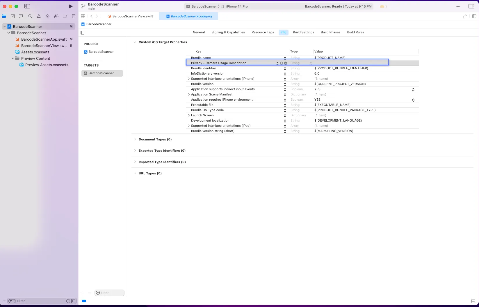479x307 pixels.
Task: Expand the Document Types section
Action: (x=135, y=139)
